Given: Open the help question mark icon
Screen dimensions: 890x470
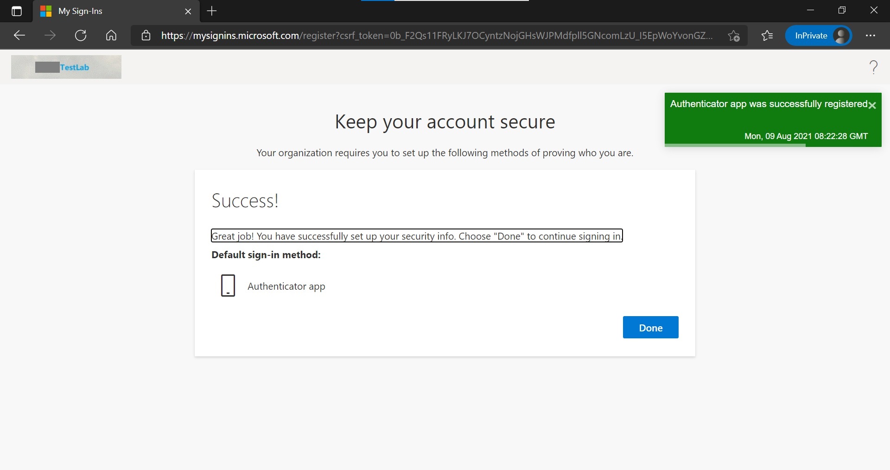Looking at the screenshot, I should [x=873, y=67].
